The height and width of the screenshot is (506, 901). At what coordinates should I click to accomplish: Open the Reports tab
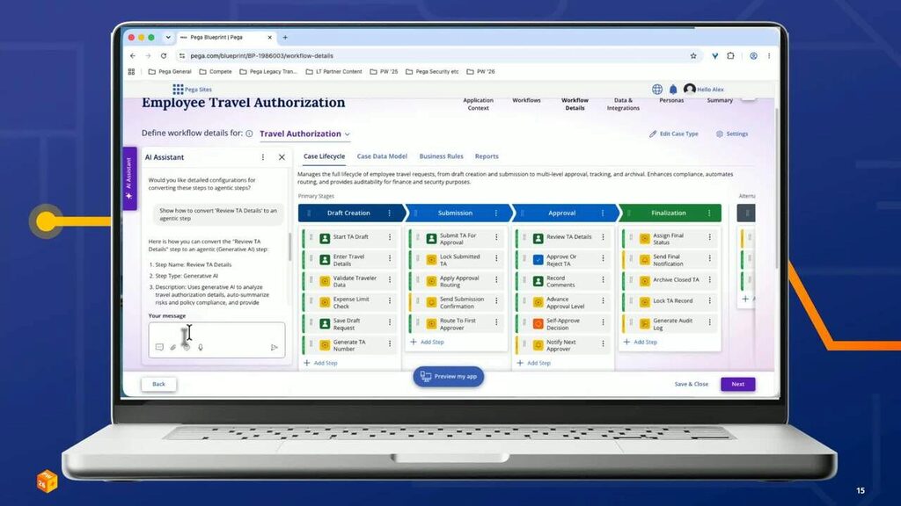click(x=487, y=156)
